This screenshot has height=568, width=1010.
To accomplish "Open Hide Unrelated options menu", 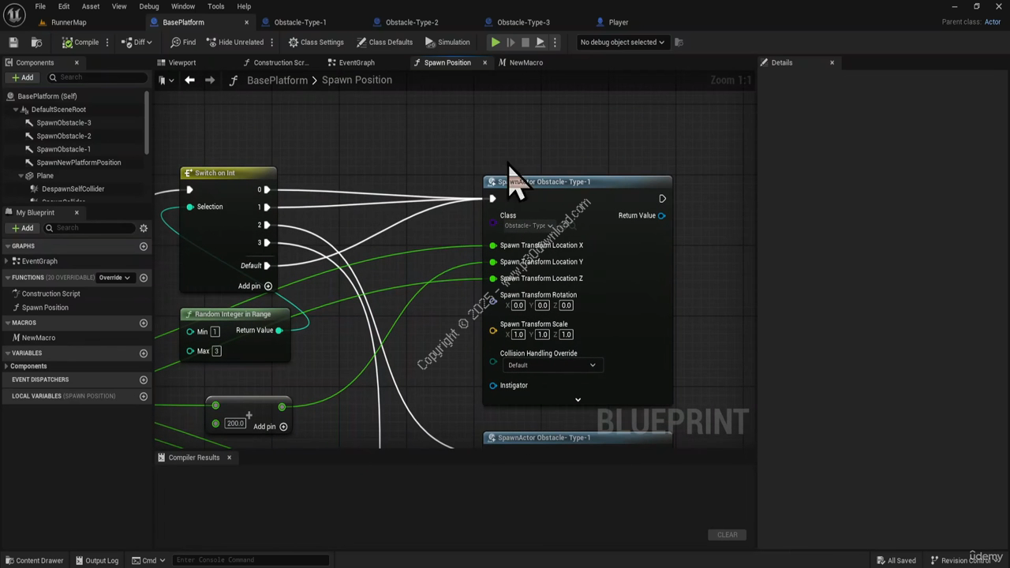I will 272,42.
